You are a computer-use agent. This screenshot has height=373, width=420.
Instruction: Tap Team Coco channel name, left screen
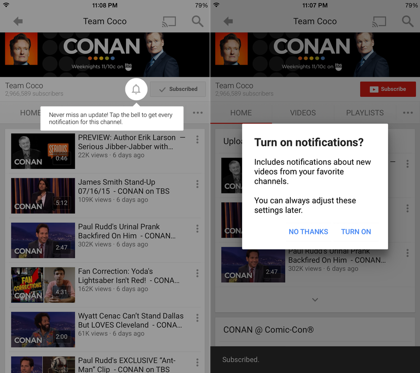pyautogui.click(x=24, y=86)
